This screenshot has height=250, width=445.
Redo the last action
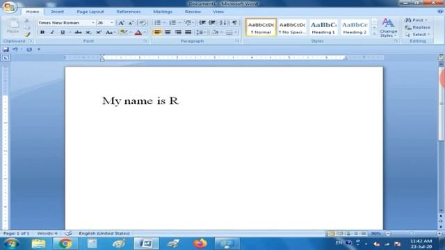click(x=29, y=49)
